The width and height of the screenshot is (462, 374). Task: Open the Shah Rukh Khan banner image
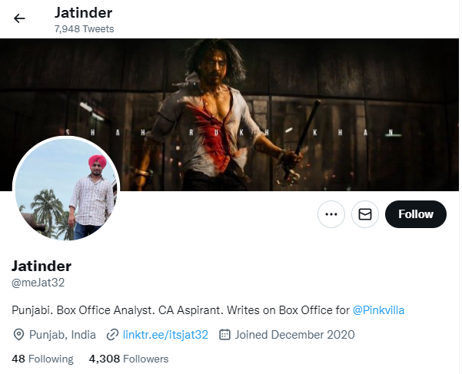click(229, 114)
